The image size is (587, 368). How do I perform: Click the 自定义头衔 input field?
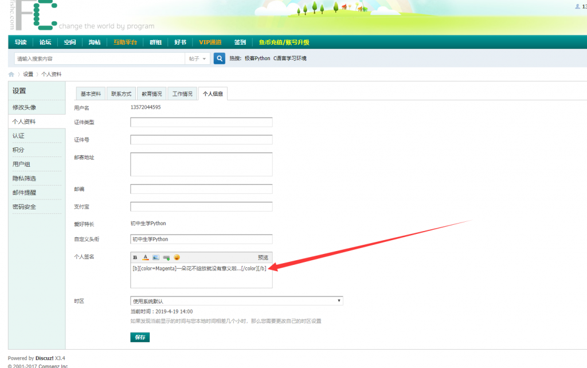coord(201,239)
